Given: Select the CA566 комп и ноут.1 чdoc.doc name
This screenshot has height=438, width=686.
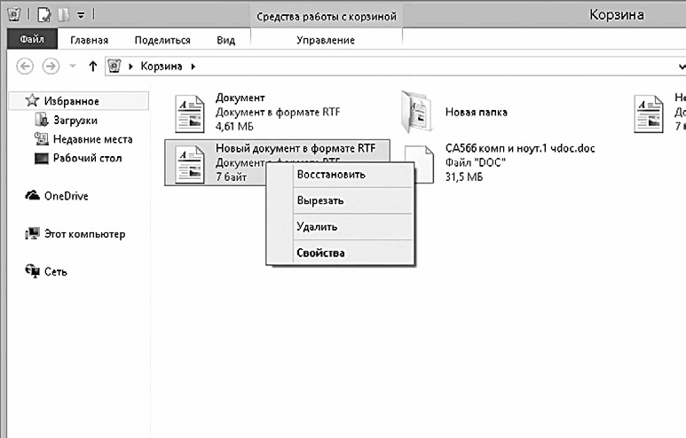Looking at the screenshot, I should pos(520,148).
